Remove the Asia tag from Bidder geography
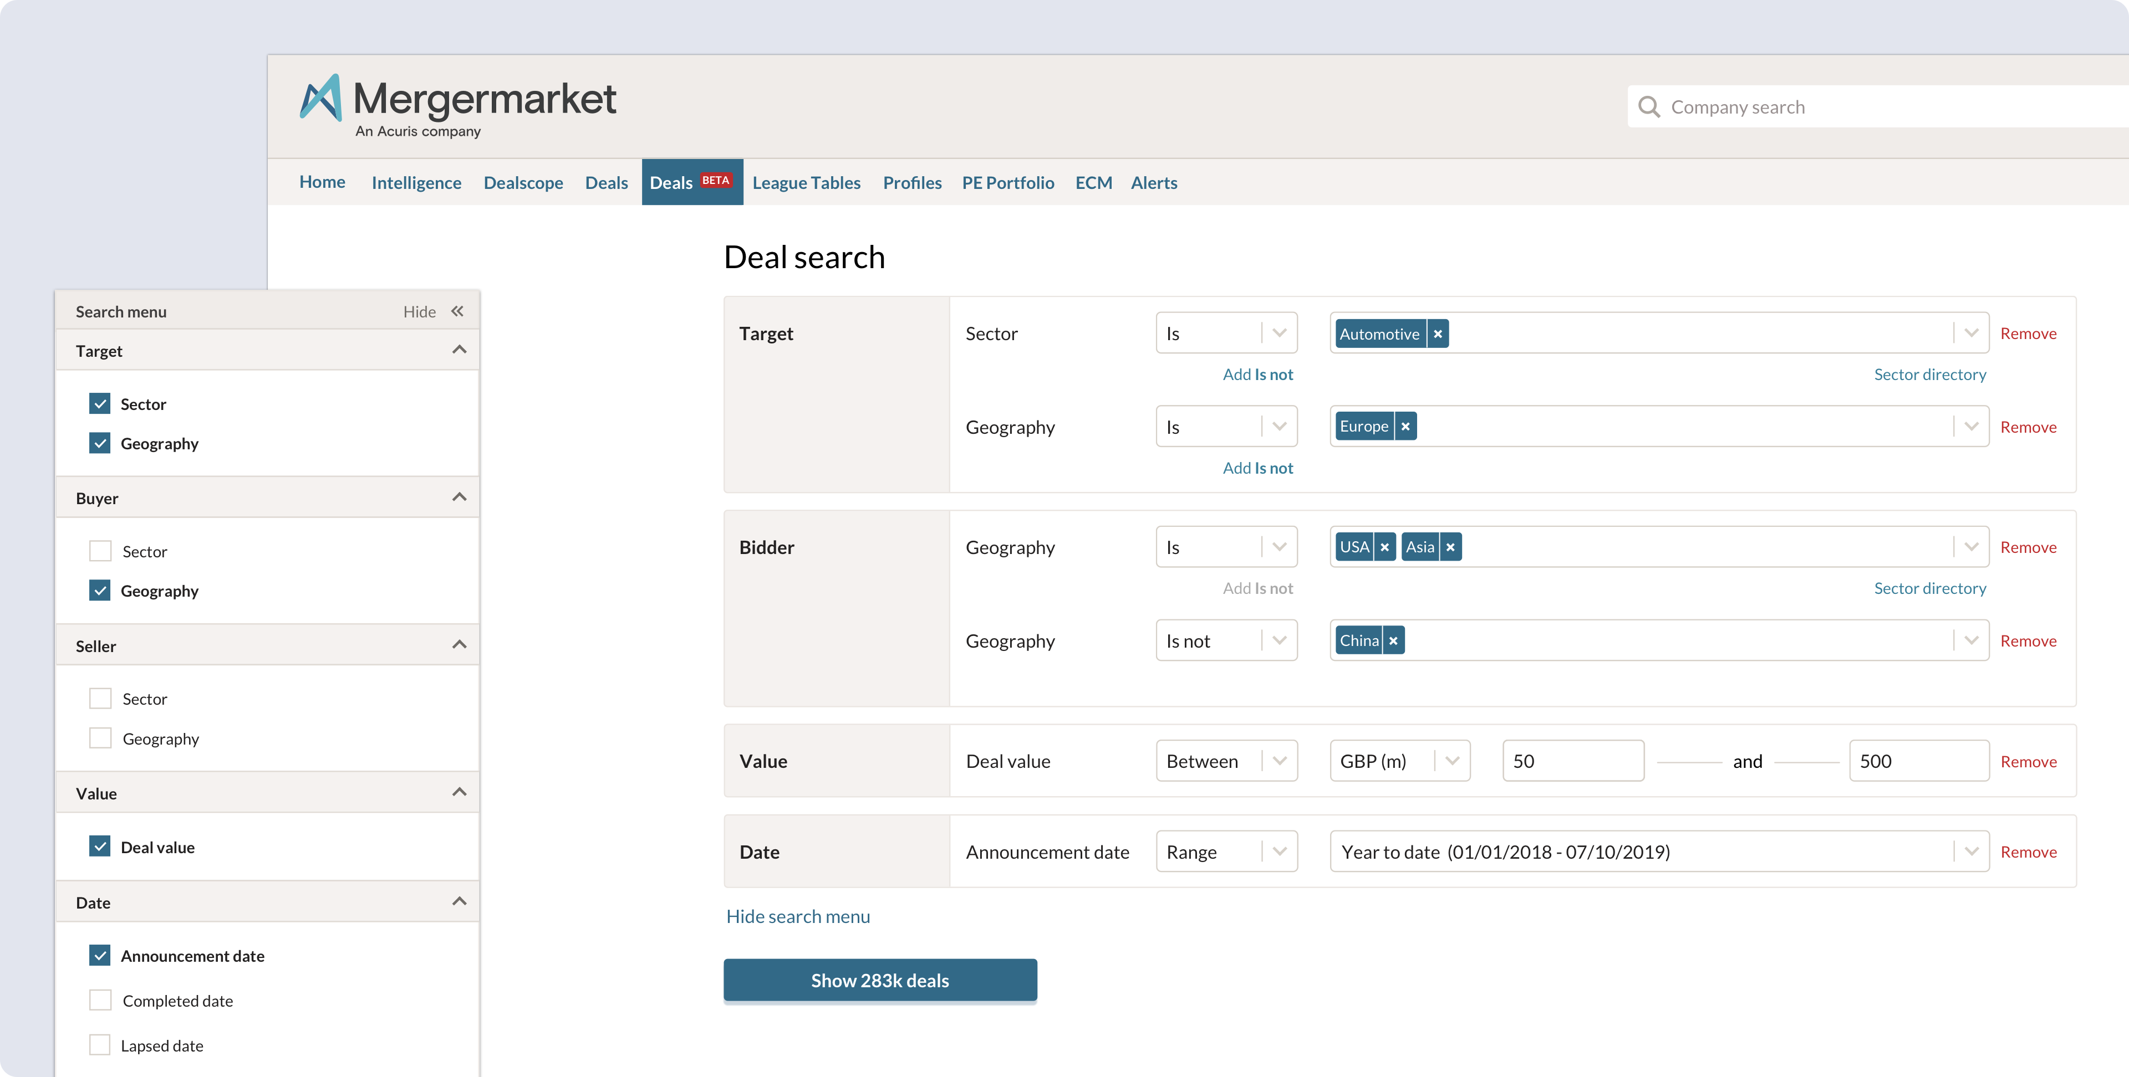 click(1450, 546)
